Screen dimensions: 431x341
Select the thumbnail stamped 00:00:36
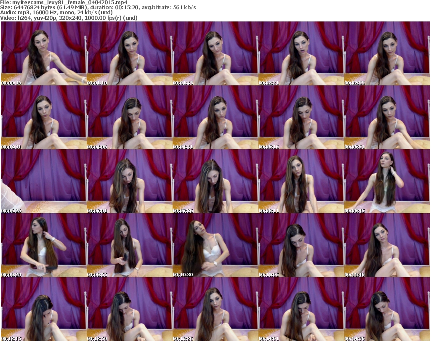[44, 53]
